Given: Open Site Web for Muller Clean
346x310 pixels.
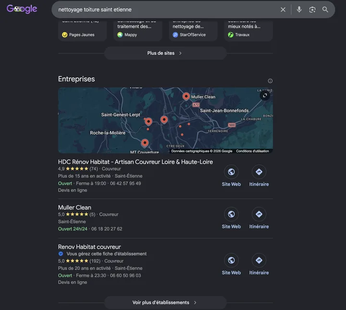Looking at the screenshot, I should coord(231,218).
